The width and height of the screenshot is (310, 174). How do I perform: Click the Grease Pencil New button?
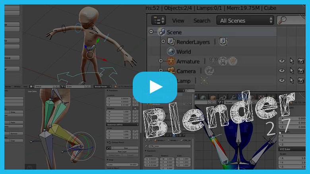pyautogui.click(x=126, y=148)
